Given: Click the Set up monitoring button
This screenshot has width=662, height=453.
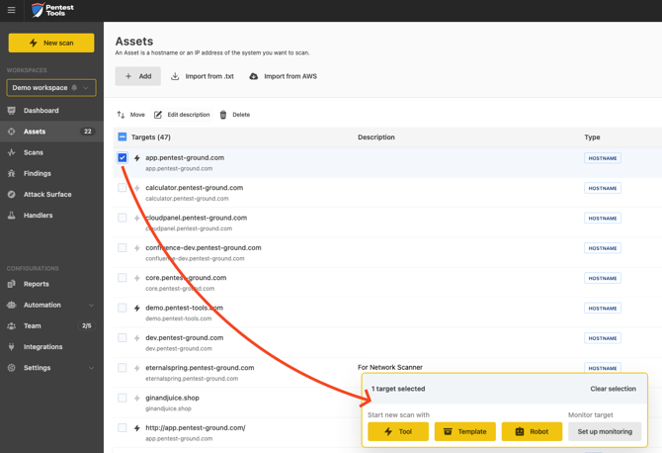Looking at the screenshot, I should click(x=605, y=431).
